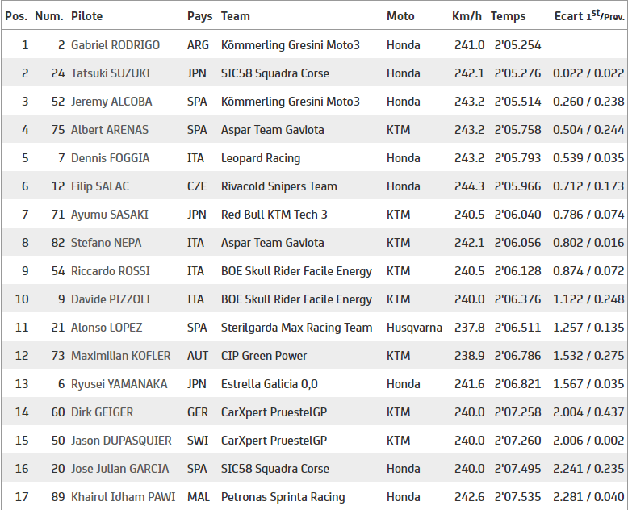
Task: Click rider name Stefano NEPA
Action: [x=105, y=243]
